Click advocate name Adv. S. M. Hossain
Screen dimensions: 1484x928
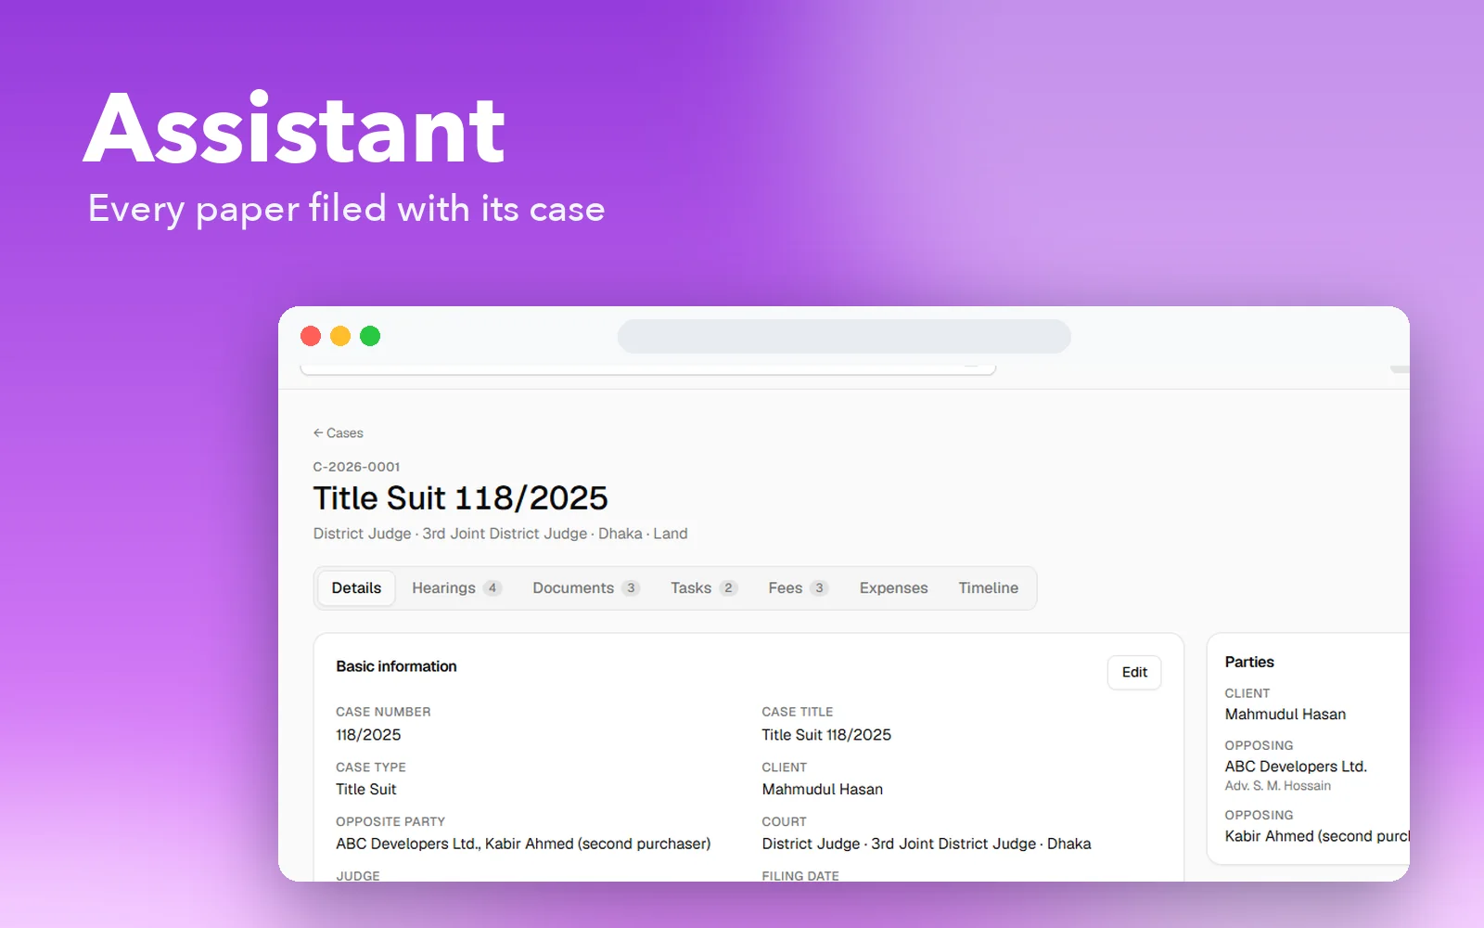pos(1277,786)
